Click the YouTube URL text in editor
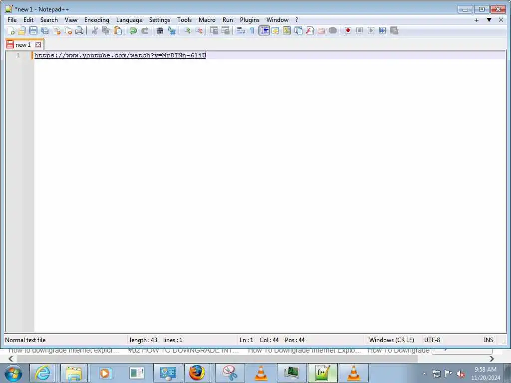 pos(120,55)
